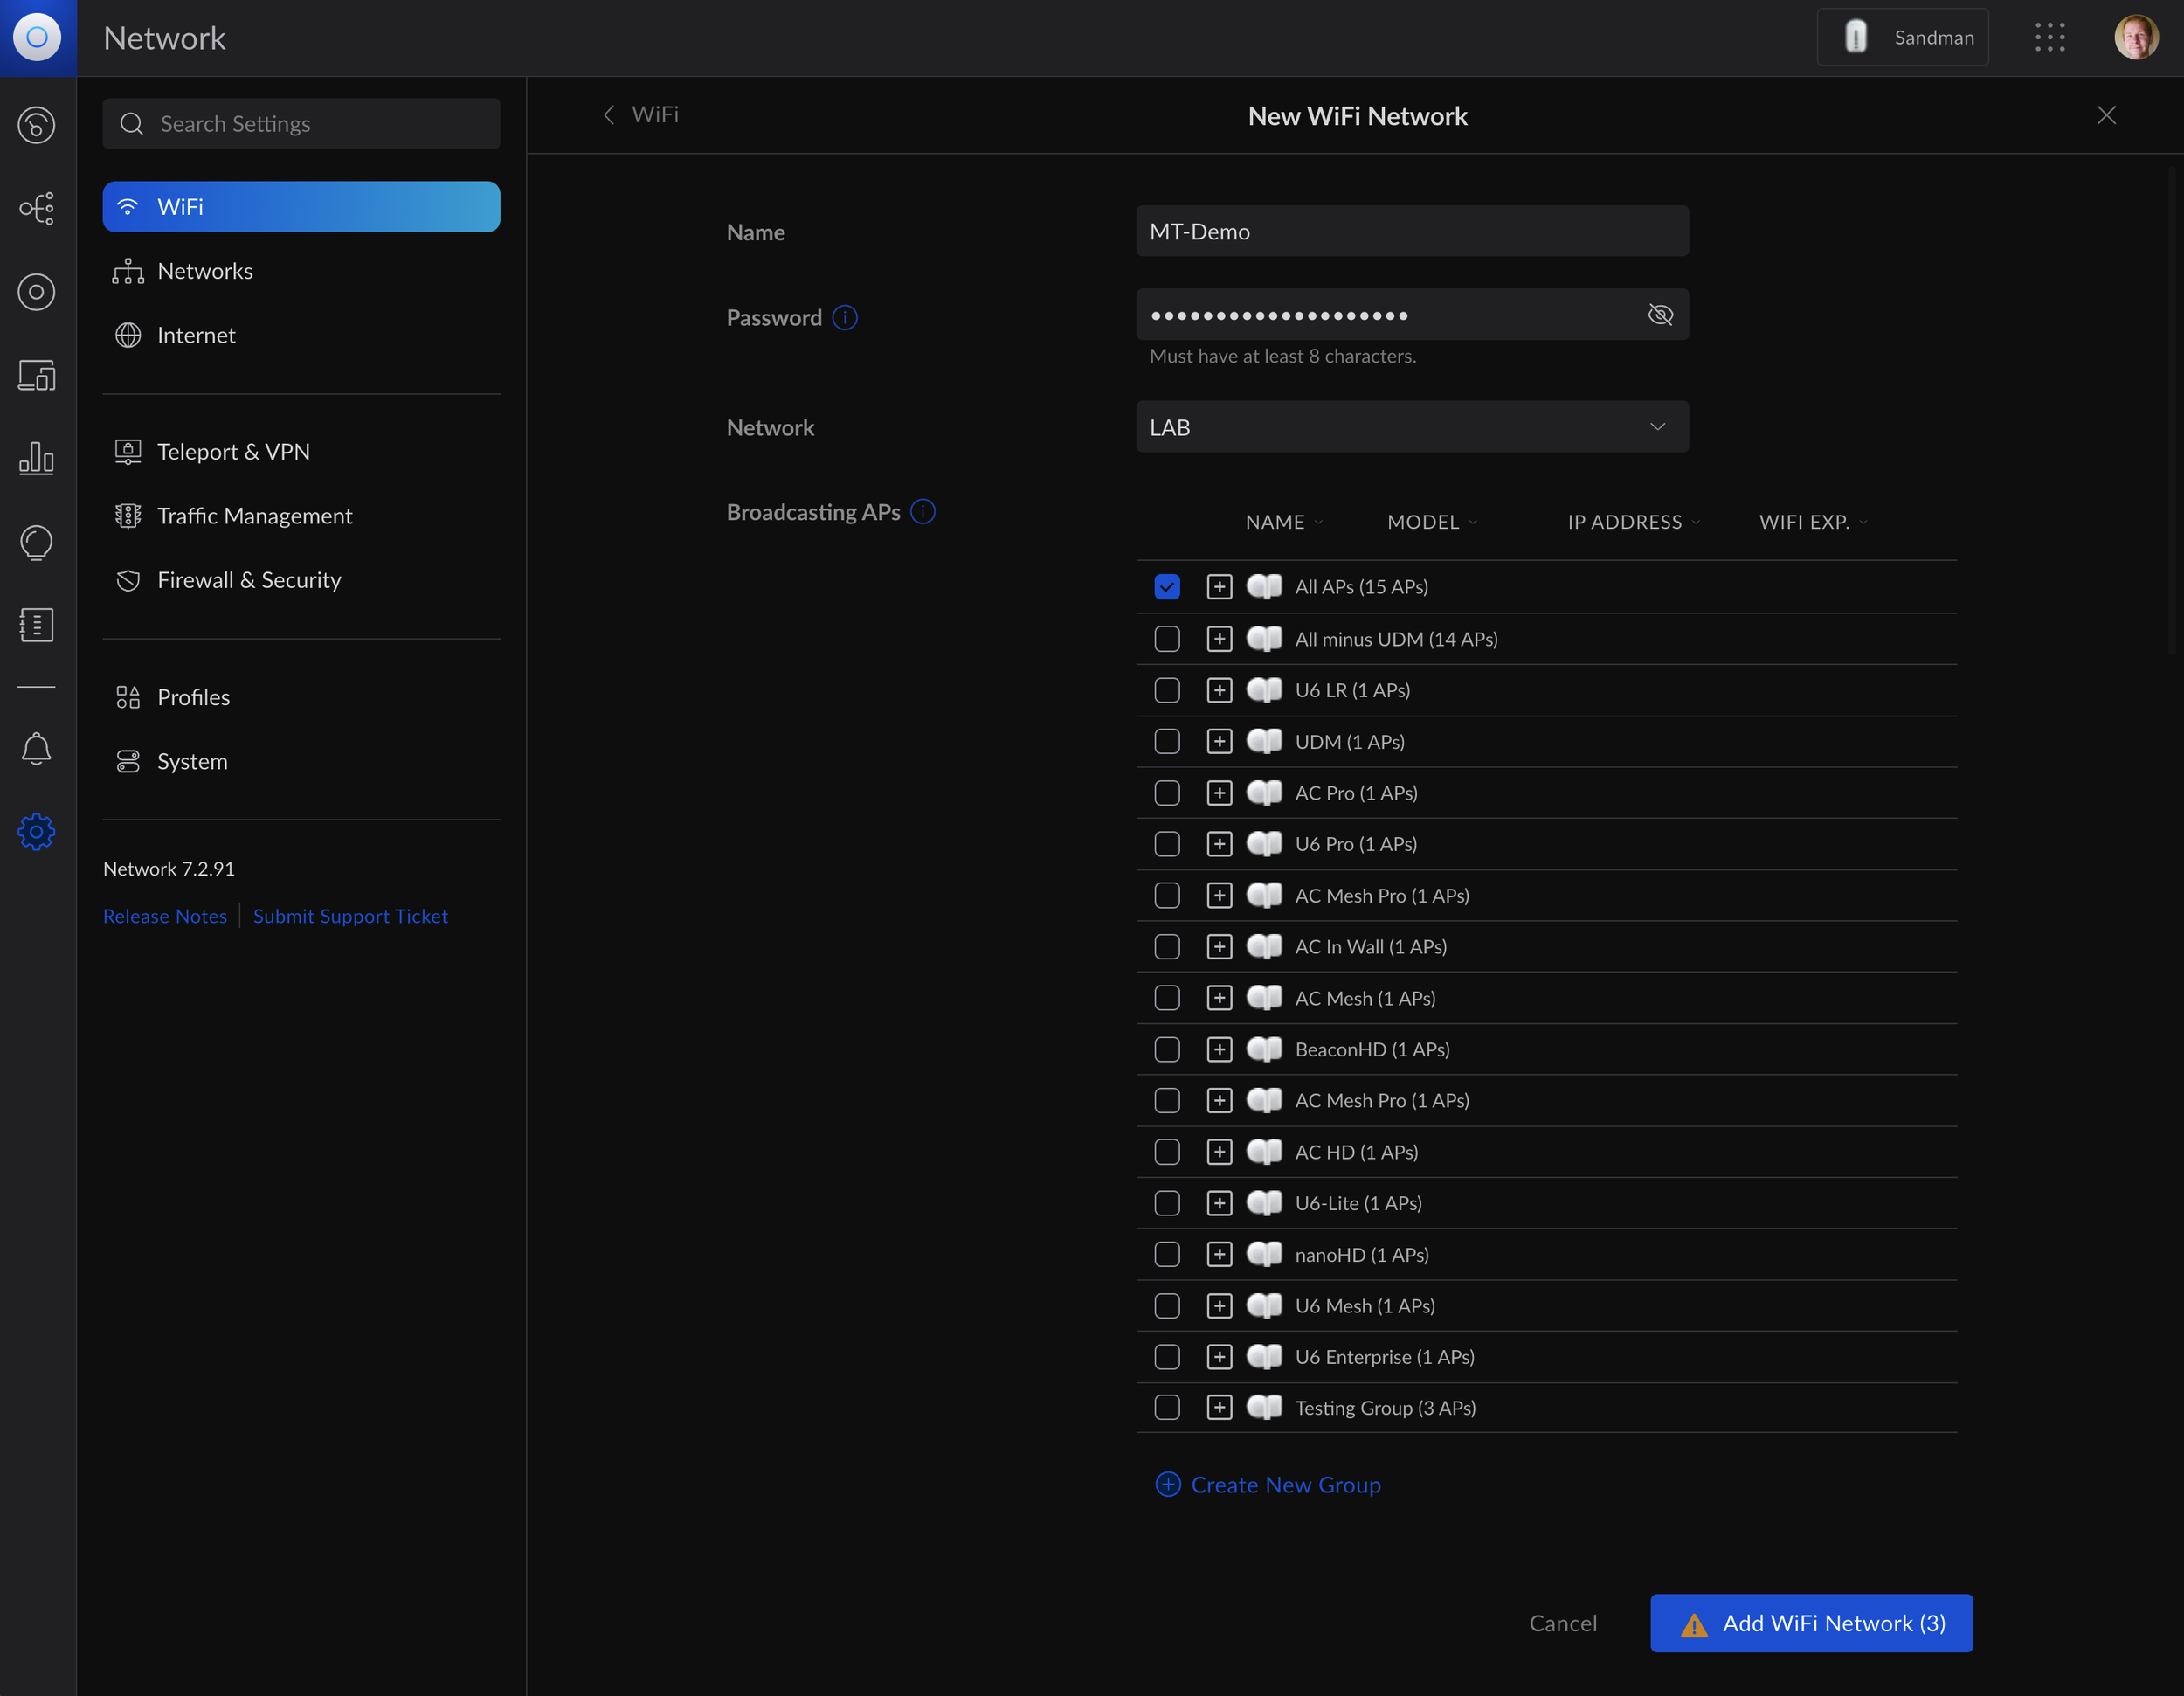
Task: Click the Password info icon
Action: tap(845, 317)
